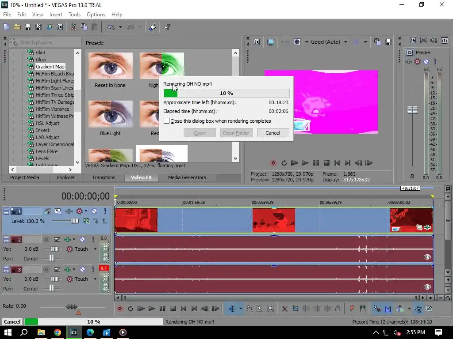Click the New project icon in toolbar

pos(6,27)
